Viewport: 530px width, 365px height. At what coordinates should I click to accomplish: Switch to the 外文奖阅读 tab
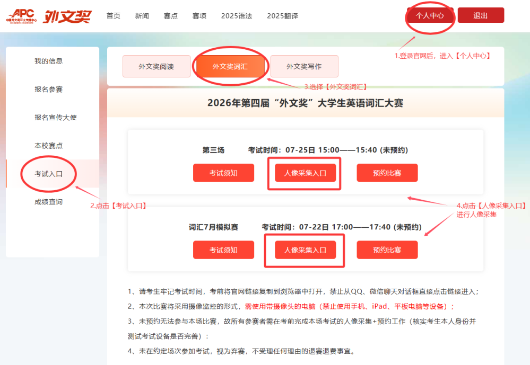pos(157,66)
